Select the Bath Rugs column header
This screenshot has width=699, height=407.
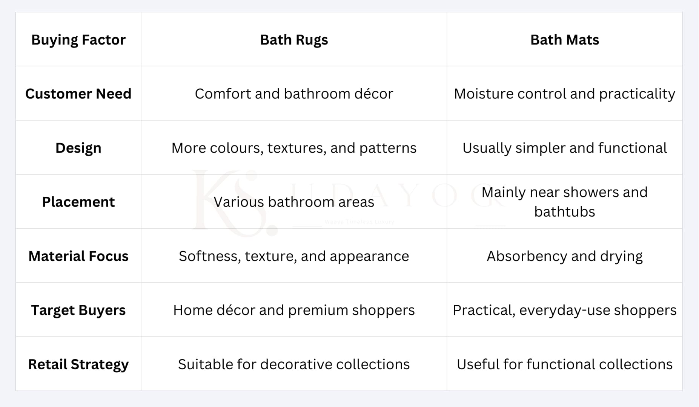[x=294, y=40]
